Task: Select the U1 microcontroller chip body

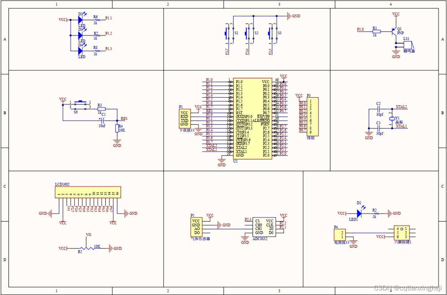Action: click(253, 118)
